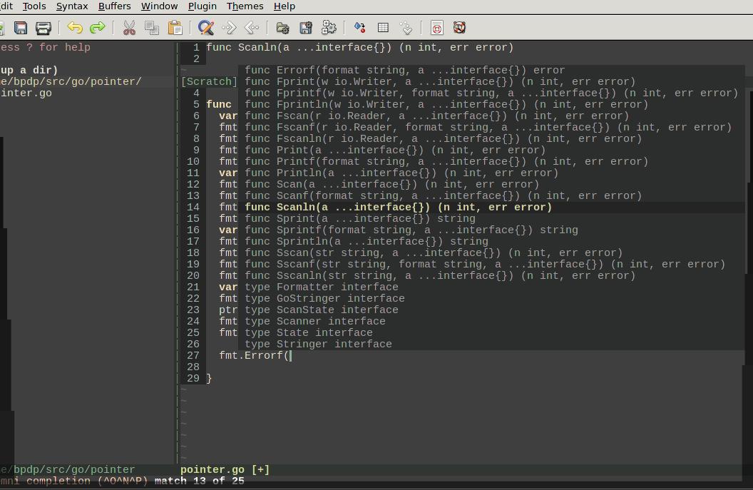Click the Build Tags grid icon
The image size is (753, 490).
click(383, 27)
